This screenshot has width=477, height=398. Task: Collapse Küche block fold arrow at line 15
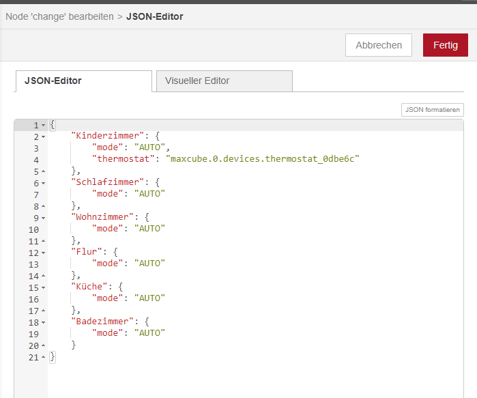(43, 287)
